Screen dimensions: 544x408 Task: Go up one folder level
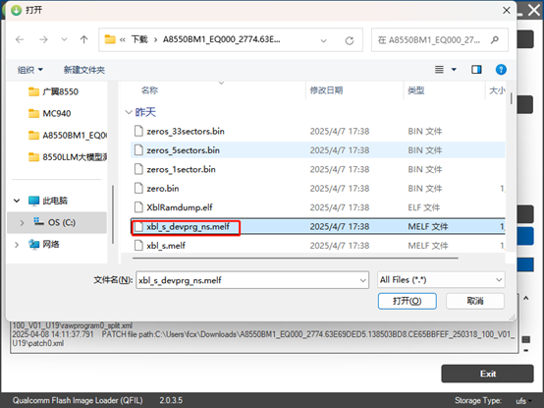(x=84, y=40)
